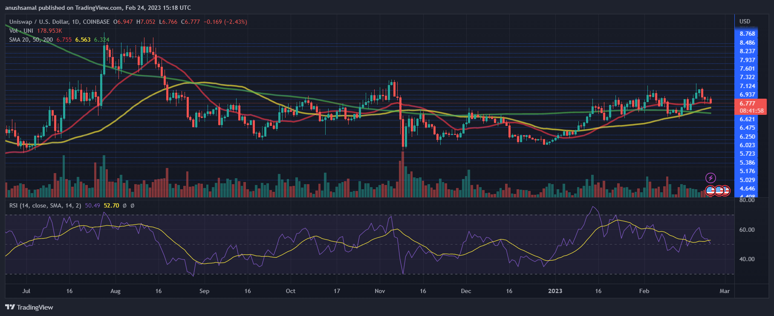Click the low value L6.766
The height and width of the screenshot is (316, 774).
168,22
